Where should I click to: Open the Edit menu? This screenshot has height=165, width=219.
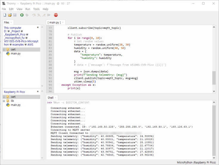click(11, 9)
